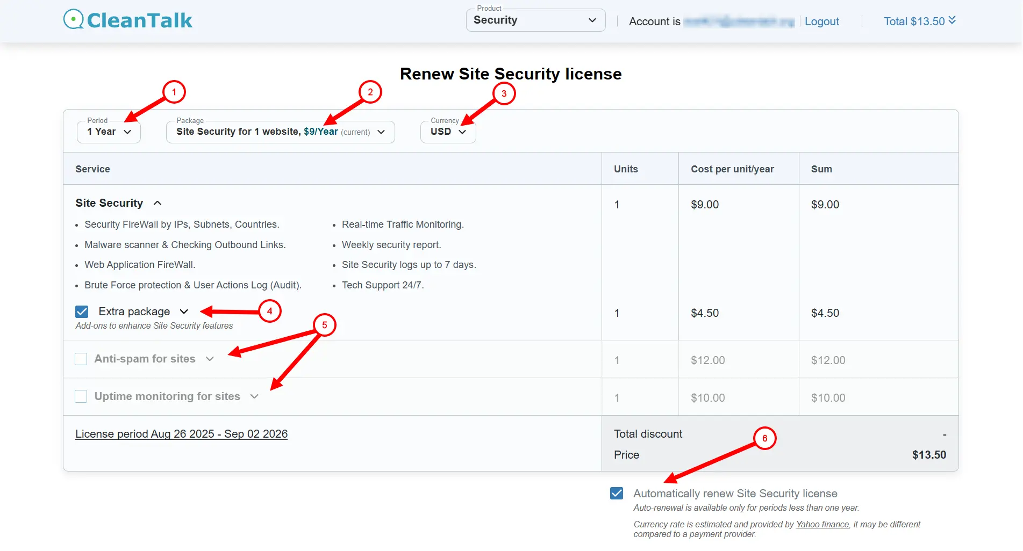Click the Cost per unit/year column header
Image resolution: width=1023 pixels, height=551 pixels.
click(x=732, y=169)
